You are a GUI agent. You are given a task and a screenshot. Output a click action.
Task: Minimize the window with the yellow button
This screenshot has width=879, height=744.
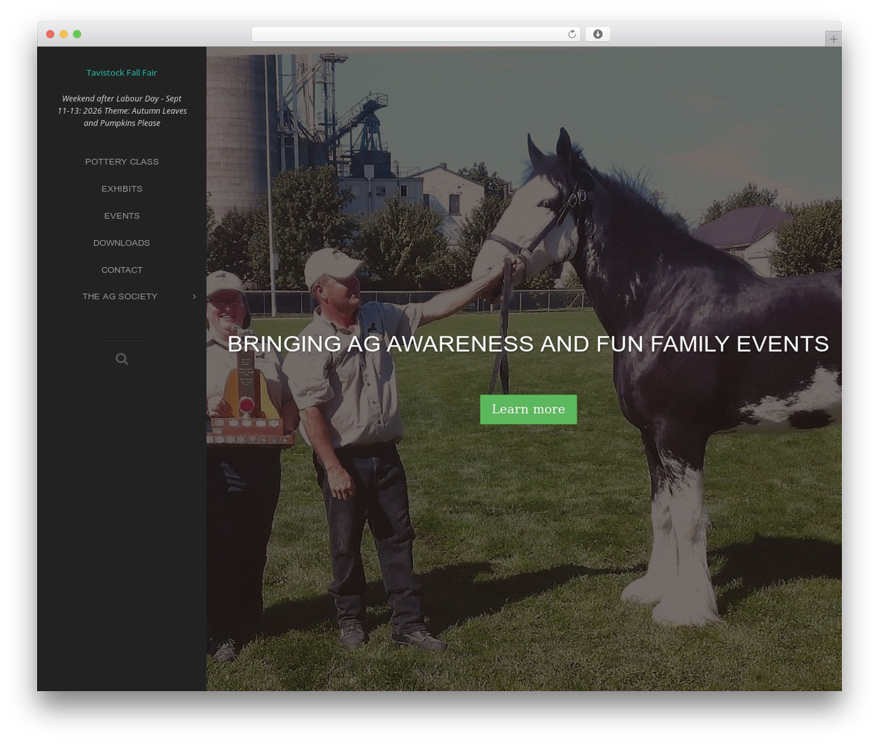(63, 34)
